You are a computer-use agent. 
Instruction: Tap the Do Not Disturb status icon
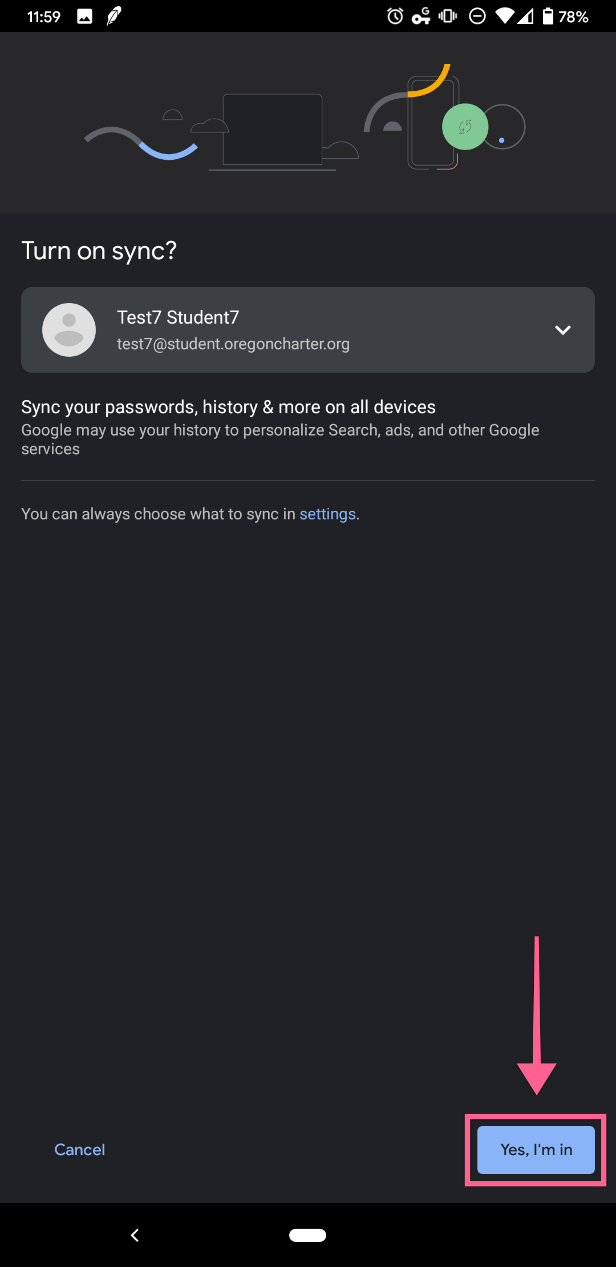pyautogui.click(x=478, y=16)
